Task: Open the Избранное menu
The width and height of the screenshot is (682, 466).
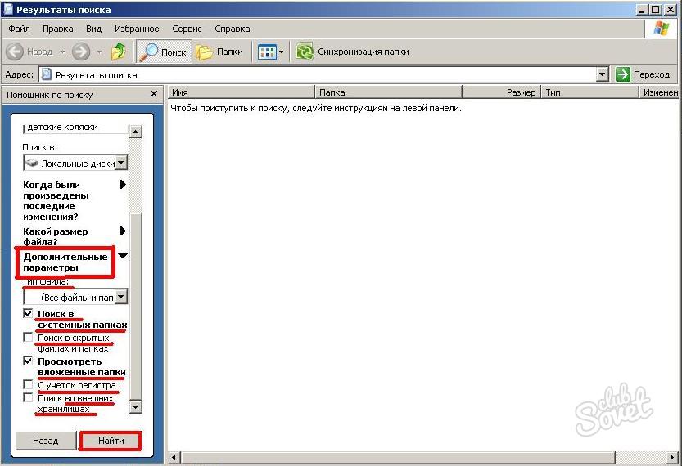Action: click(x=135, y=29)
